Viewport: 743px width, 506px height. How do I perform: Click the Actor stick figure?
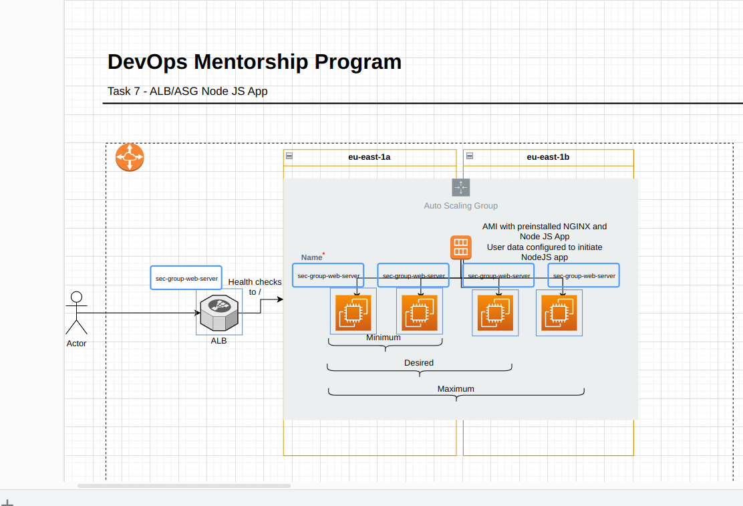76,313
